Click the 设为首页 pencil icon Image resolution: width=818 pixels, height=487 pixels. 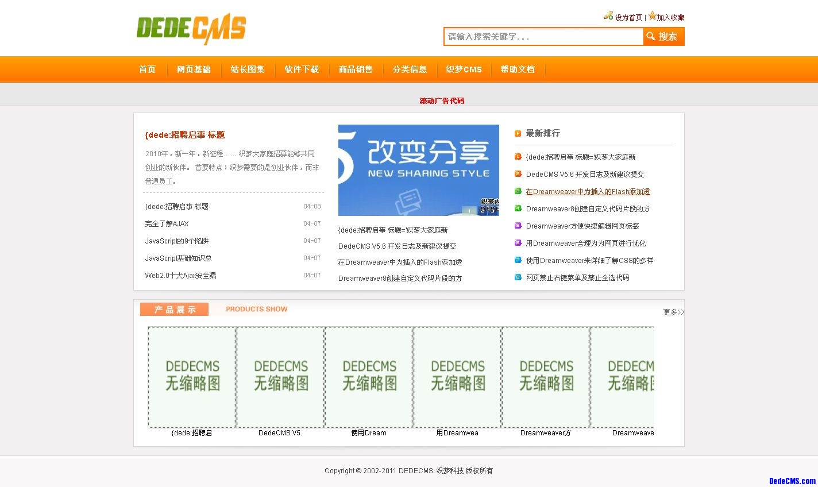click(608, 16)
